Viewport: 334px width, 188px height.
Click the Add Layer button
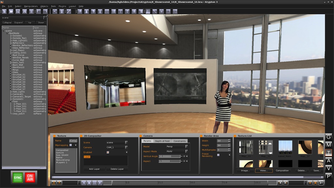[x=94, y=169]
